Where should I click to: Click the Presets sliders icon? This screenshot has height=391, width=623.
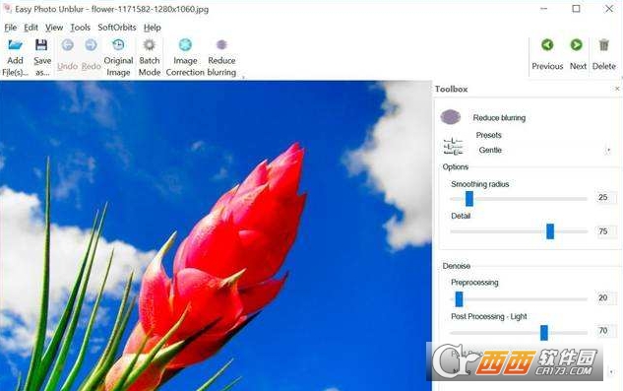pos(453,146)
